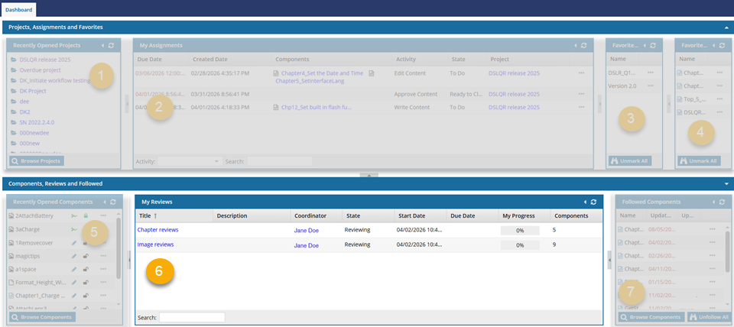Open more options for Edit Content assignment
734x327 pixels.
coord(582,73)
